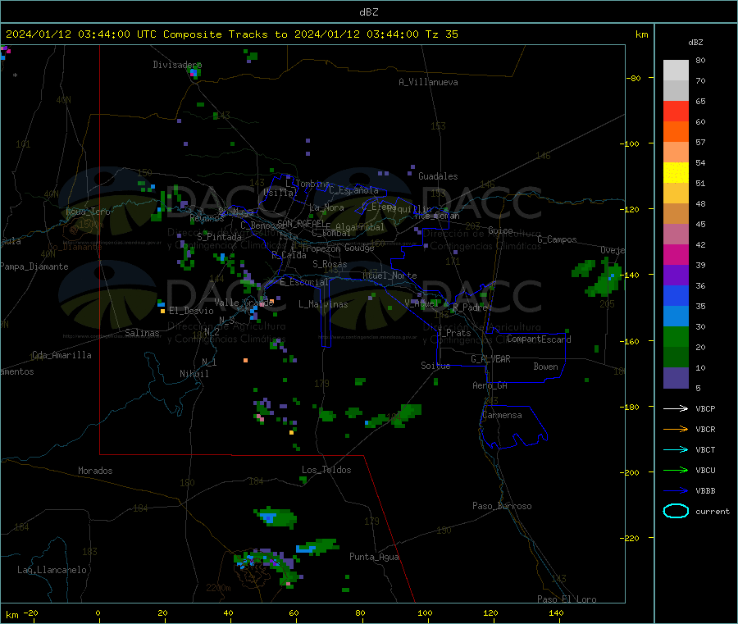Click the 'Salinas' map label
Image resolution: width=738 pixels, height=624 pixels.
(x=142, y=333)
